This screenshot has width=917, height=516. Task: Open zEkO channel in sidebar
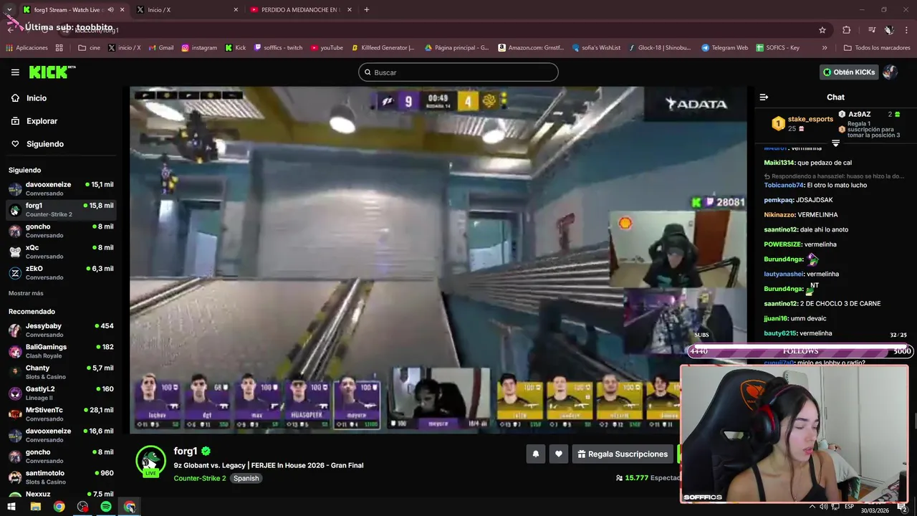pyautogui.click(x=61, y=272)
